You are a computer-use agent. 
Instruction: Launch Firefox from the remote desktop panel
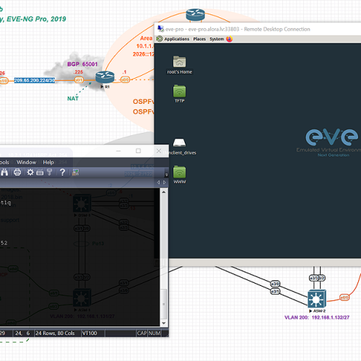pyautogui.click(x=230, y=39)
